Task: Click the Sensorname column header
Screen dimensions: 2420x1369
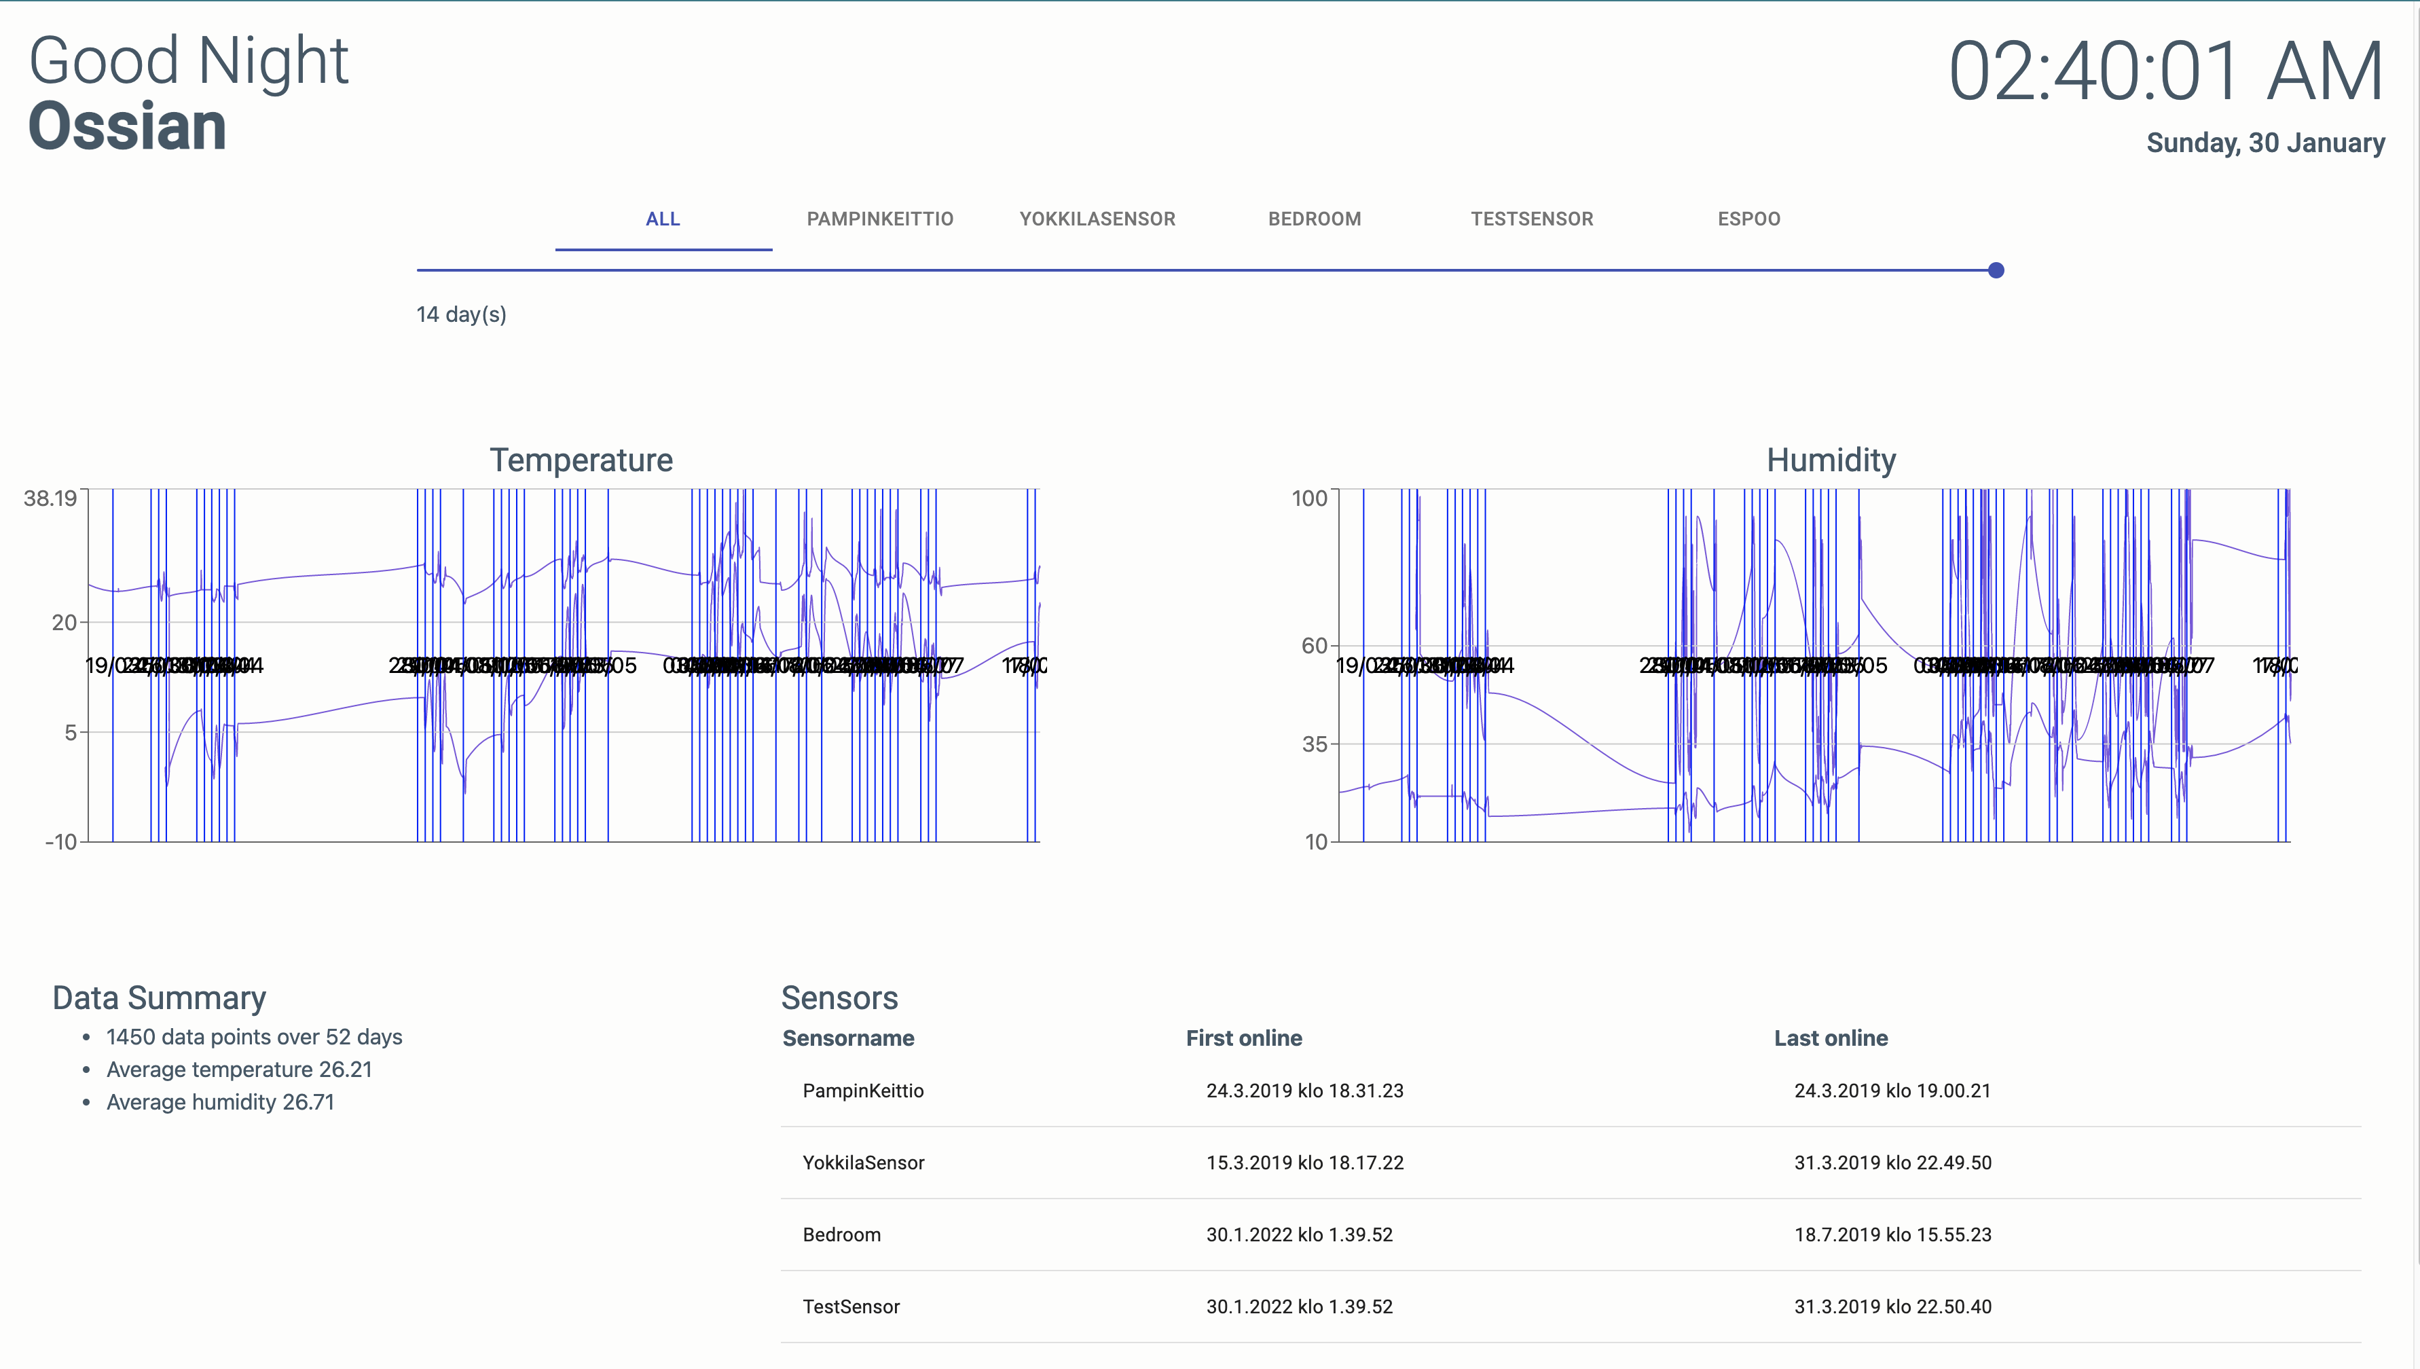Action: tap(848, 1038)
